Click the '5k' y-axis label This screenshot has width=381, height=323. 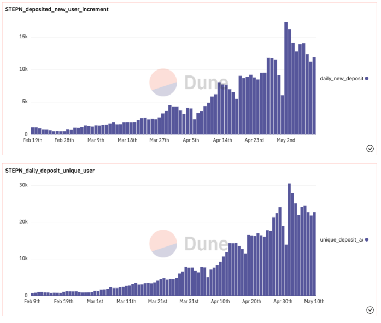(x=25, y=102)
